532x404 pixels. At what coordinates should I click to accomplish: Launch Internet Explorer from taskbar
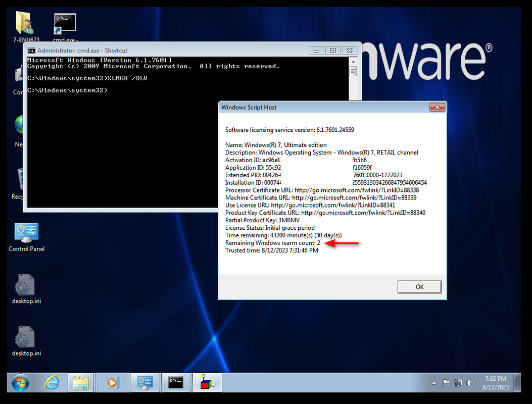coord(52,383)
